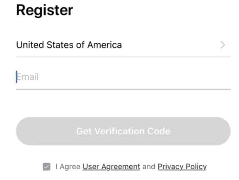Click the Register heading
239x180 pixels.
pos(44,10)
